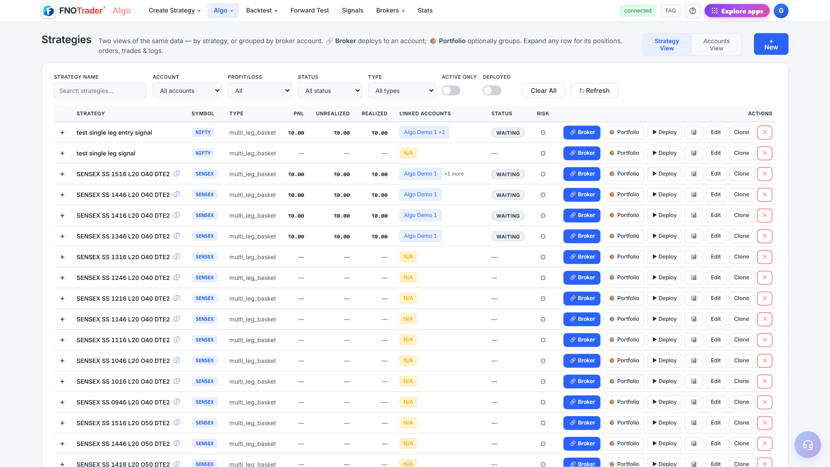
Task: Open the Brokers menu
Action: click(x=390, y=11)
